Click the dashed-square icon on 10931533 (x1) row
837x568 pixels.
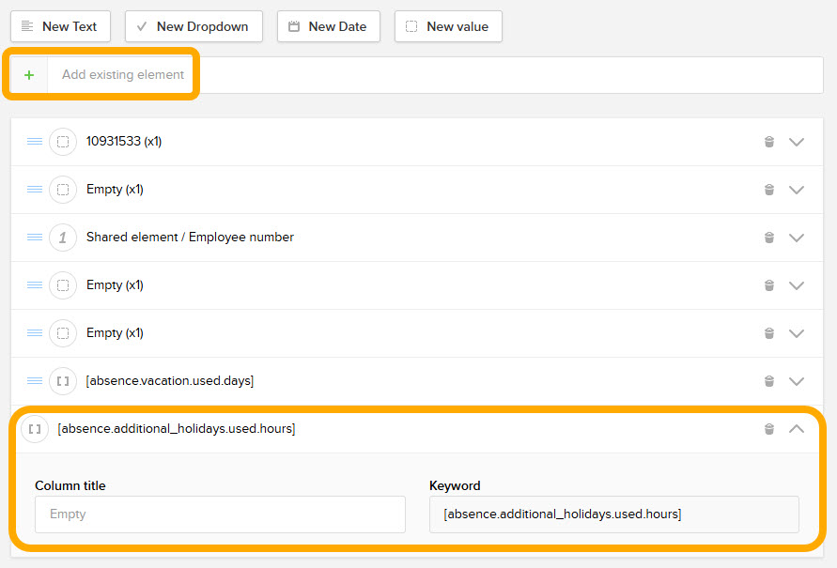coord(63,142)
